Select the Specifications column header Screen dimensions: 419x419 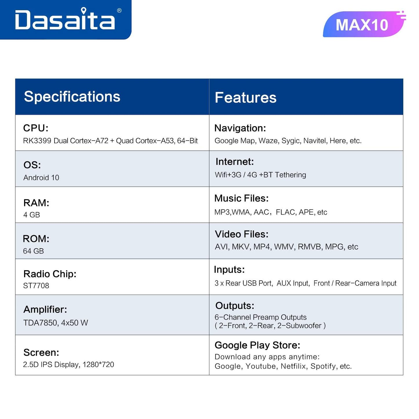pos(72,97)
